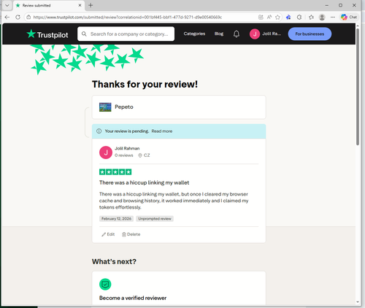Click the CZ location label
365x308 pixels.
144,155
